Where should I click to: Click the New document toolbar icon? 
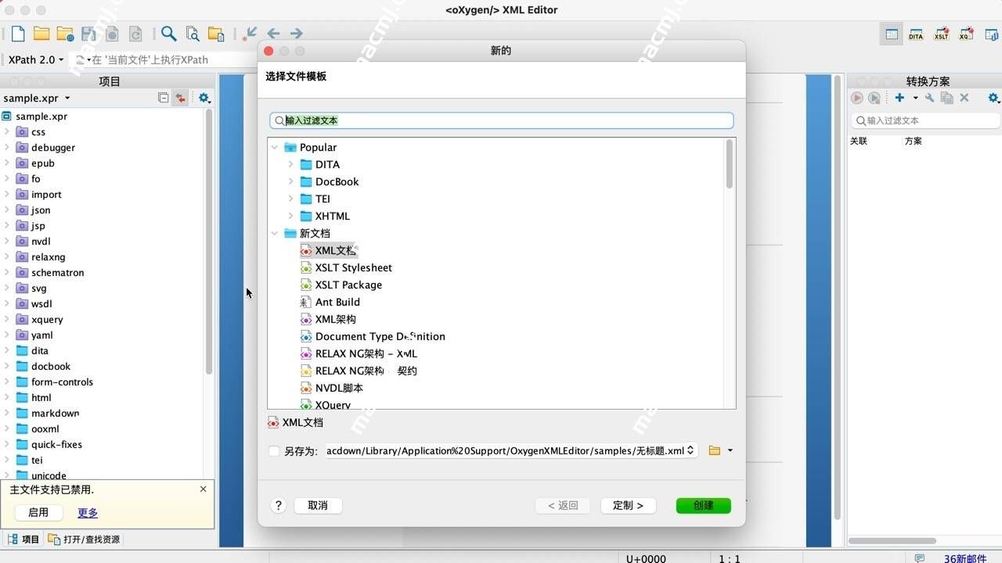[18, 34]
